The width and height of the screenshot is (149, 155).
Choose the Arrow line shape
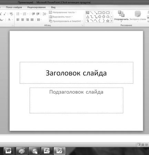(96, 13)
